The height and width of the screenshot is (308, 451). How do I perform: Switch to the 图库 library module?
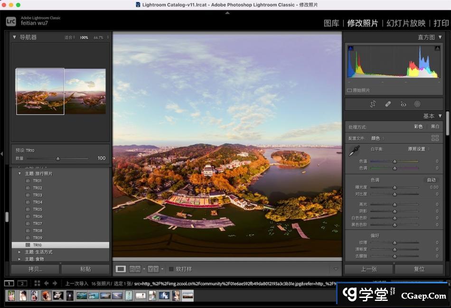point(331,23)
